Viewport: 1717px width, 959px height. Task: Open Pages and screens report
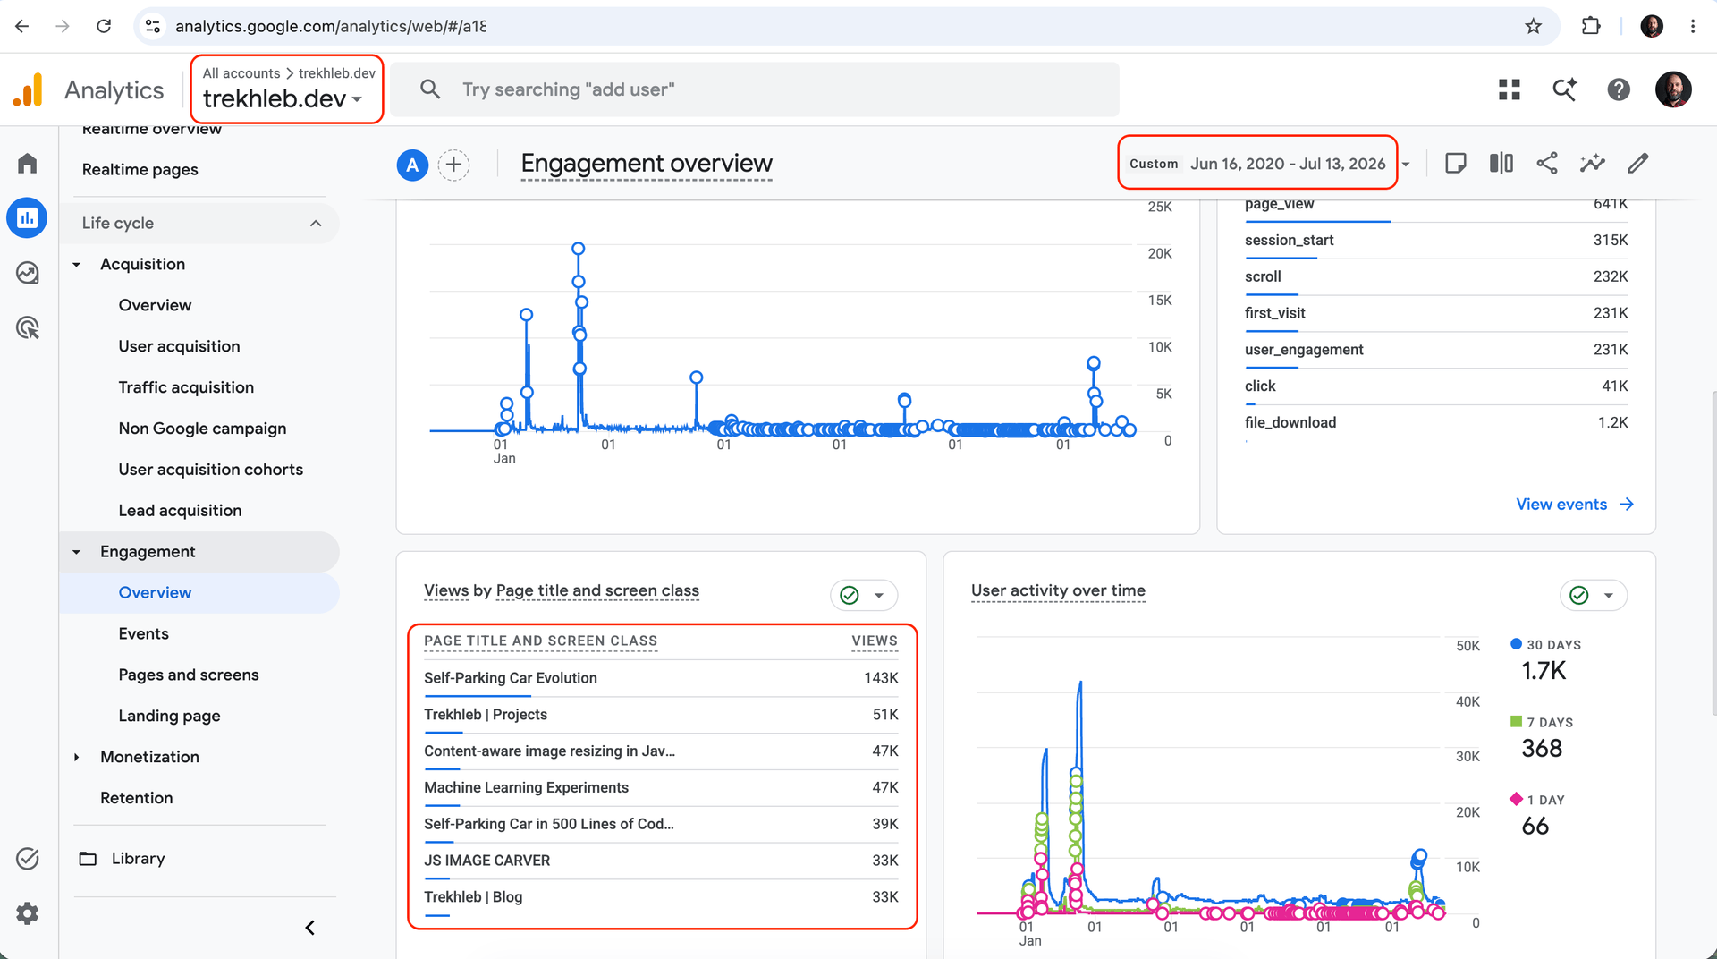[x=189, y=675]
